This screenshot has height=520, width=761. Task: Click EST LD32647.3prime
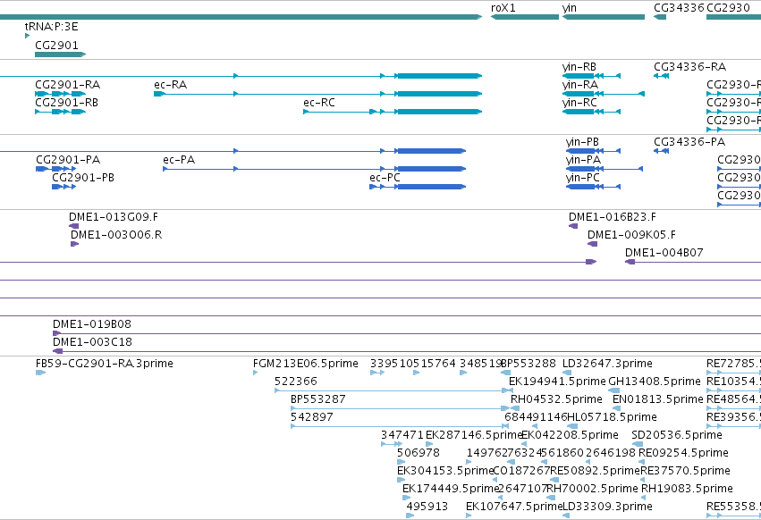tap(566, 373)
